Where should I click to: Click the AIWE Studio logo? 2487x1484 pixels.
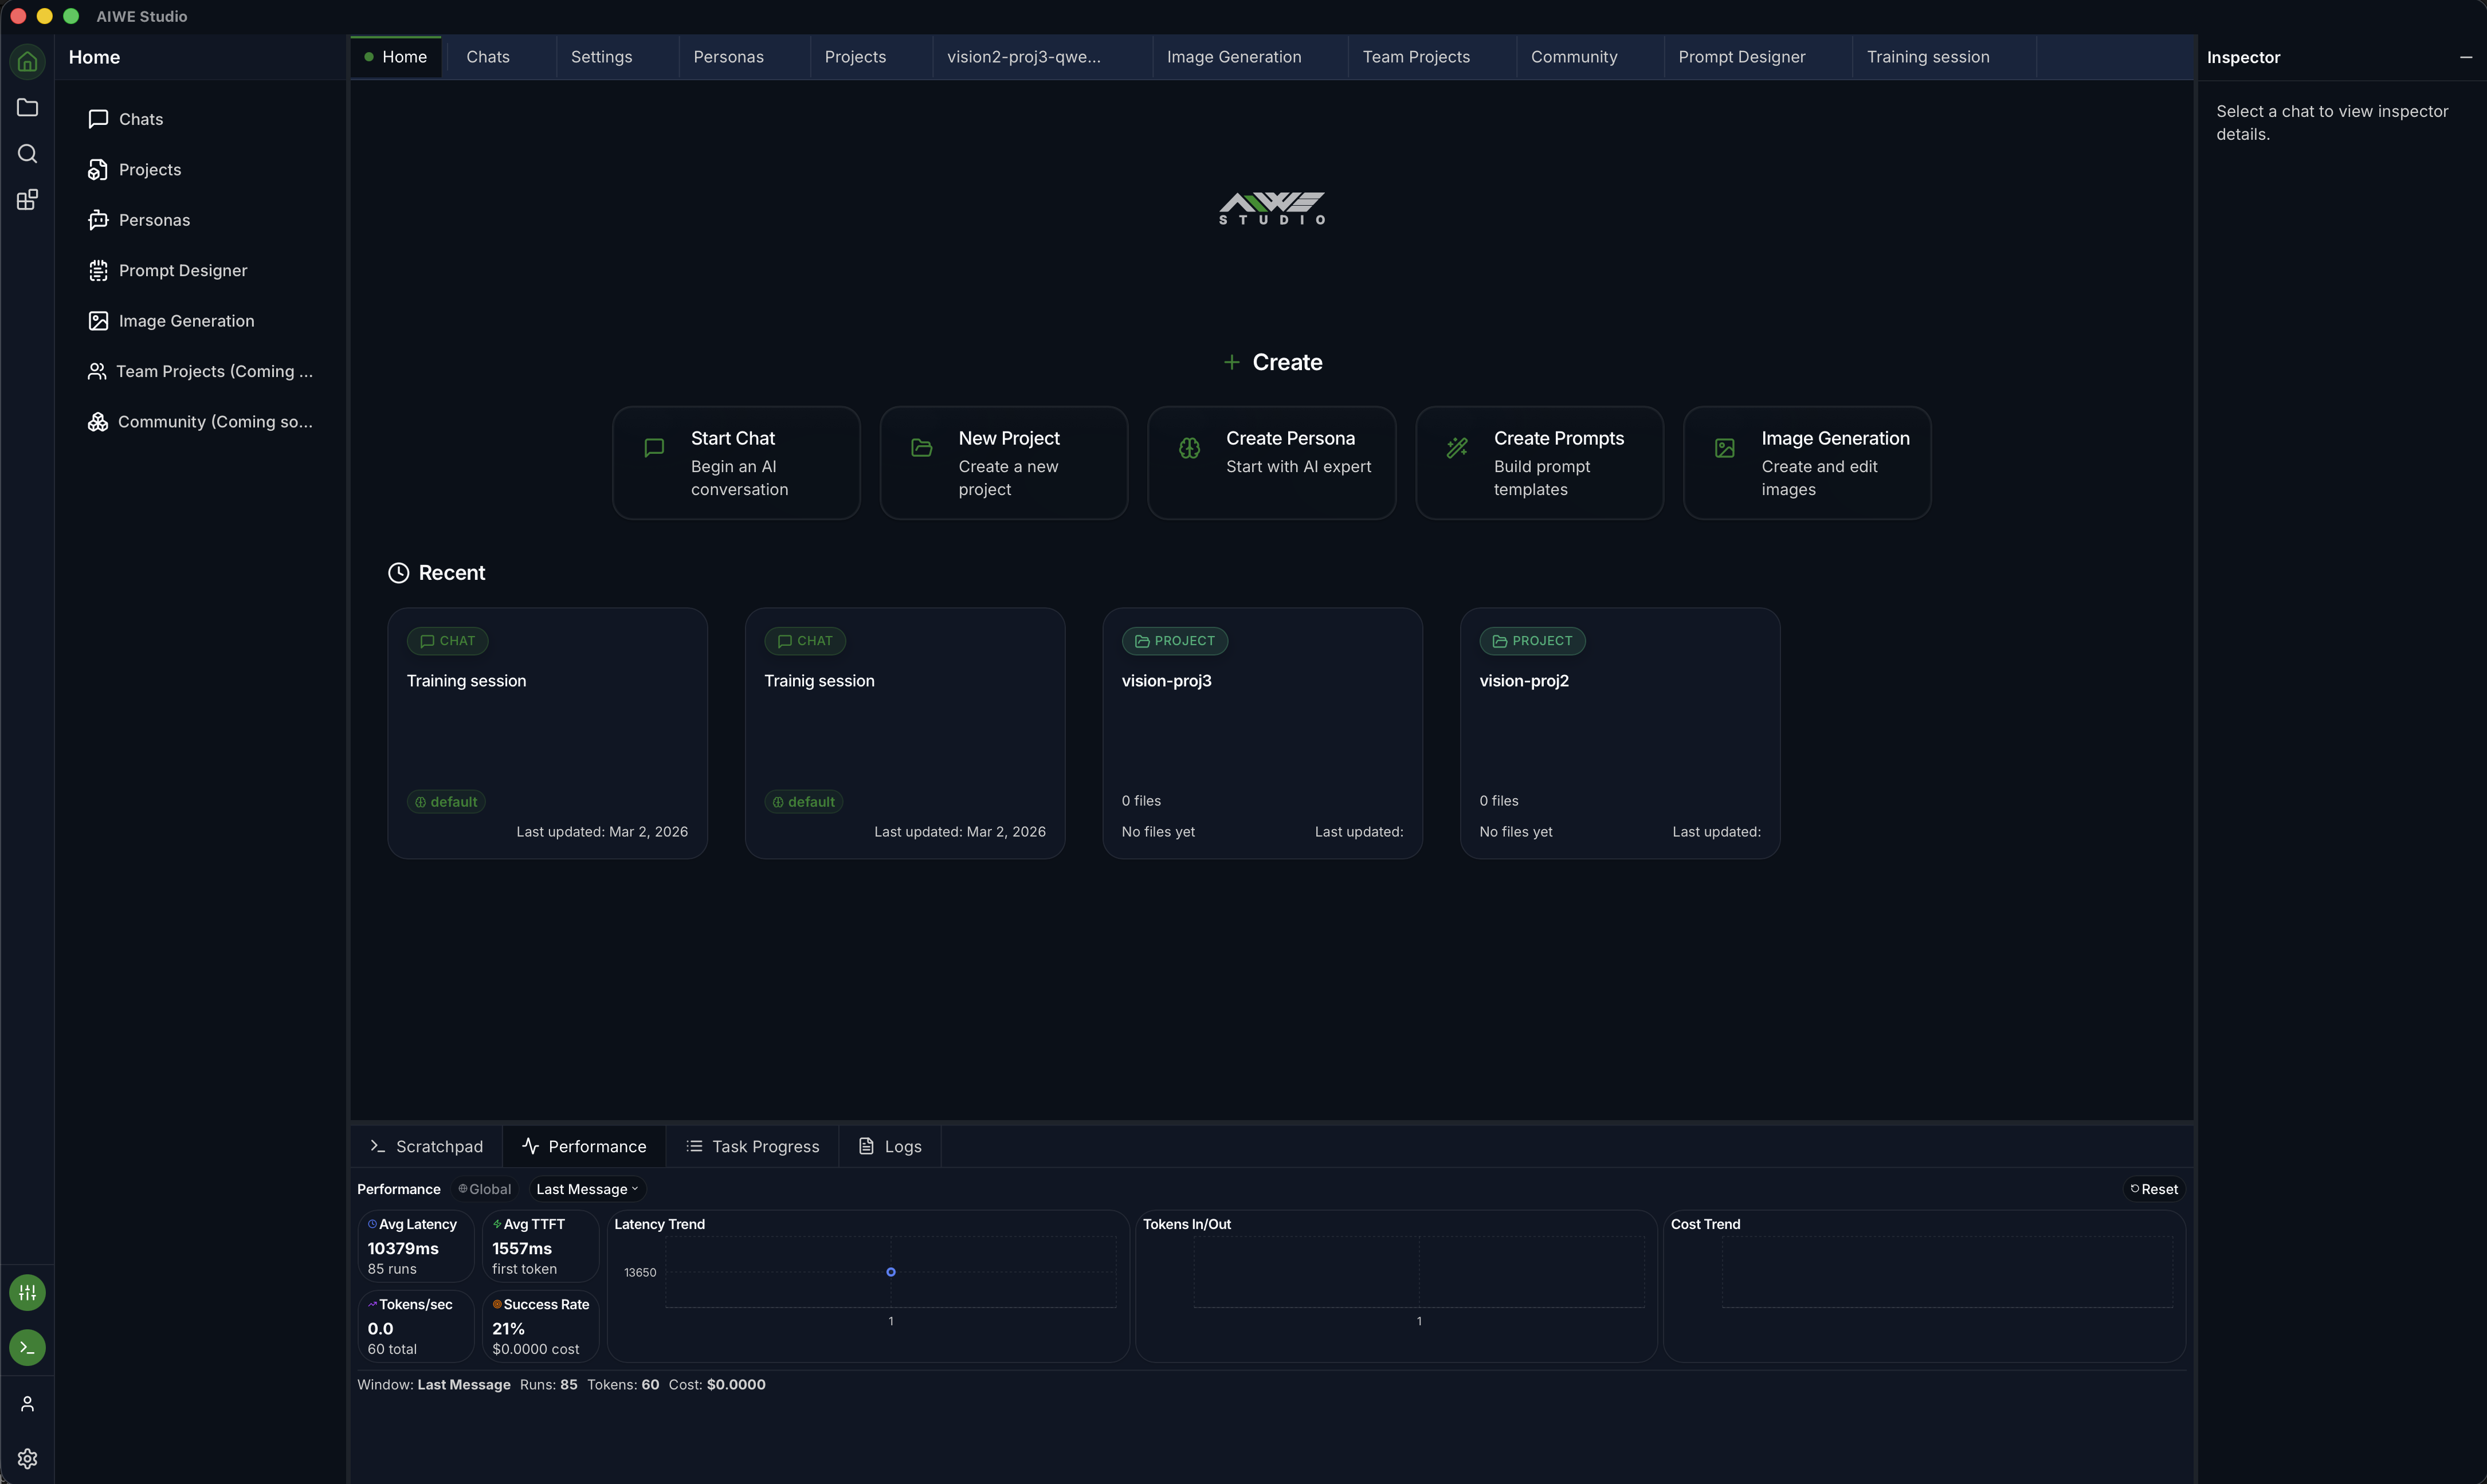click(x=1272, y=208)
